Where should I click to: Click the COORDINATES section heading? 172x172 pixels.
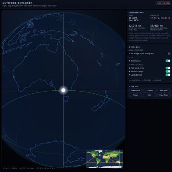tap(136, 13)
